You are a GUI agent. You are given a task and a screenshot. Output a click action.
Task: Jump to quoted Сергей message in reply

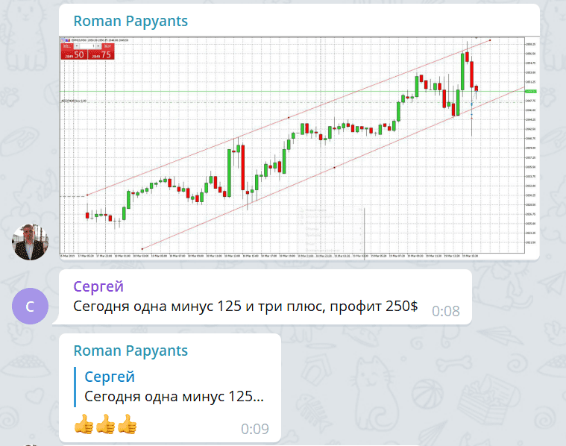[174, 386]
